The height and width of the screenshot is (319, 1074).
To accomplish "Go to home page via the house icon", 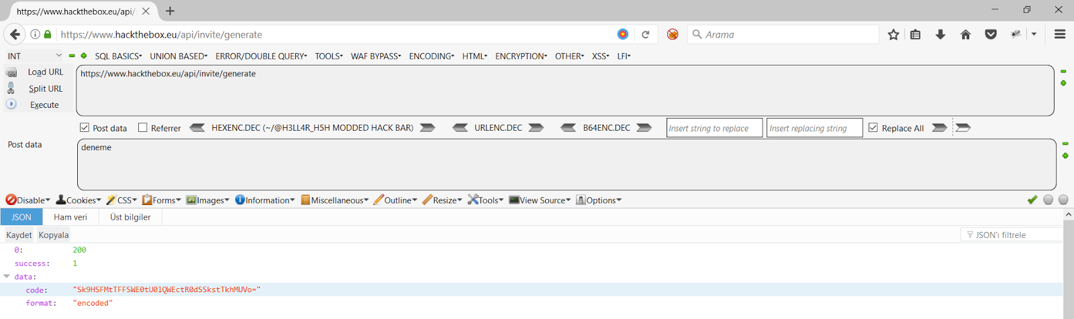I will point(965,34).
